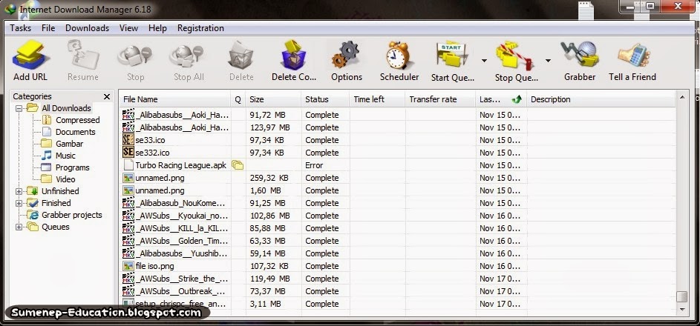Click the 123,97 MB size cell
This screenshot has width=700, height=326.
coord(269,127)
